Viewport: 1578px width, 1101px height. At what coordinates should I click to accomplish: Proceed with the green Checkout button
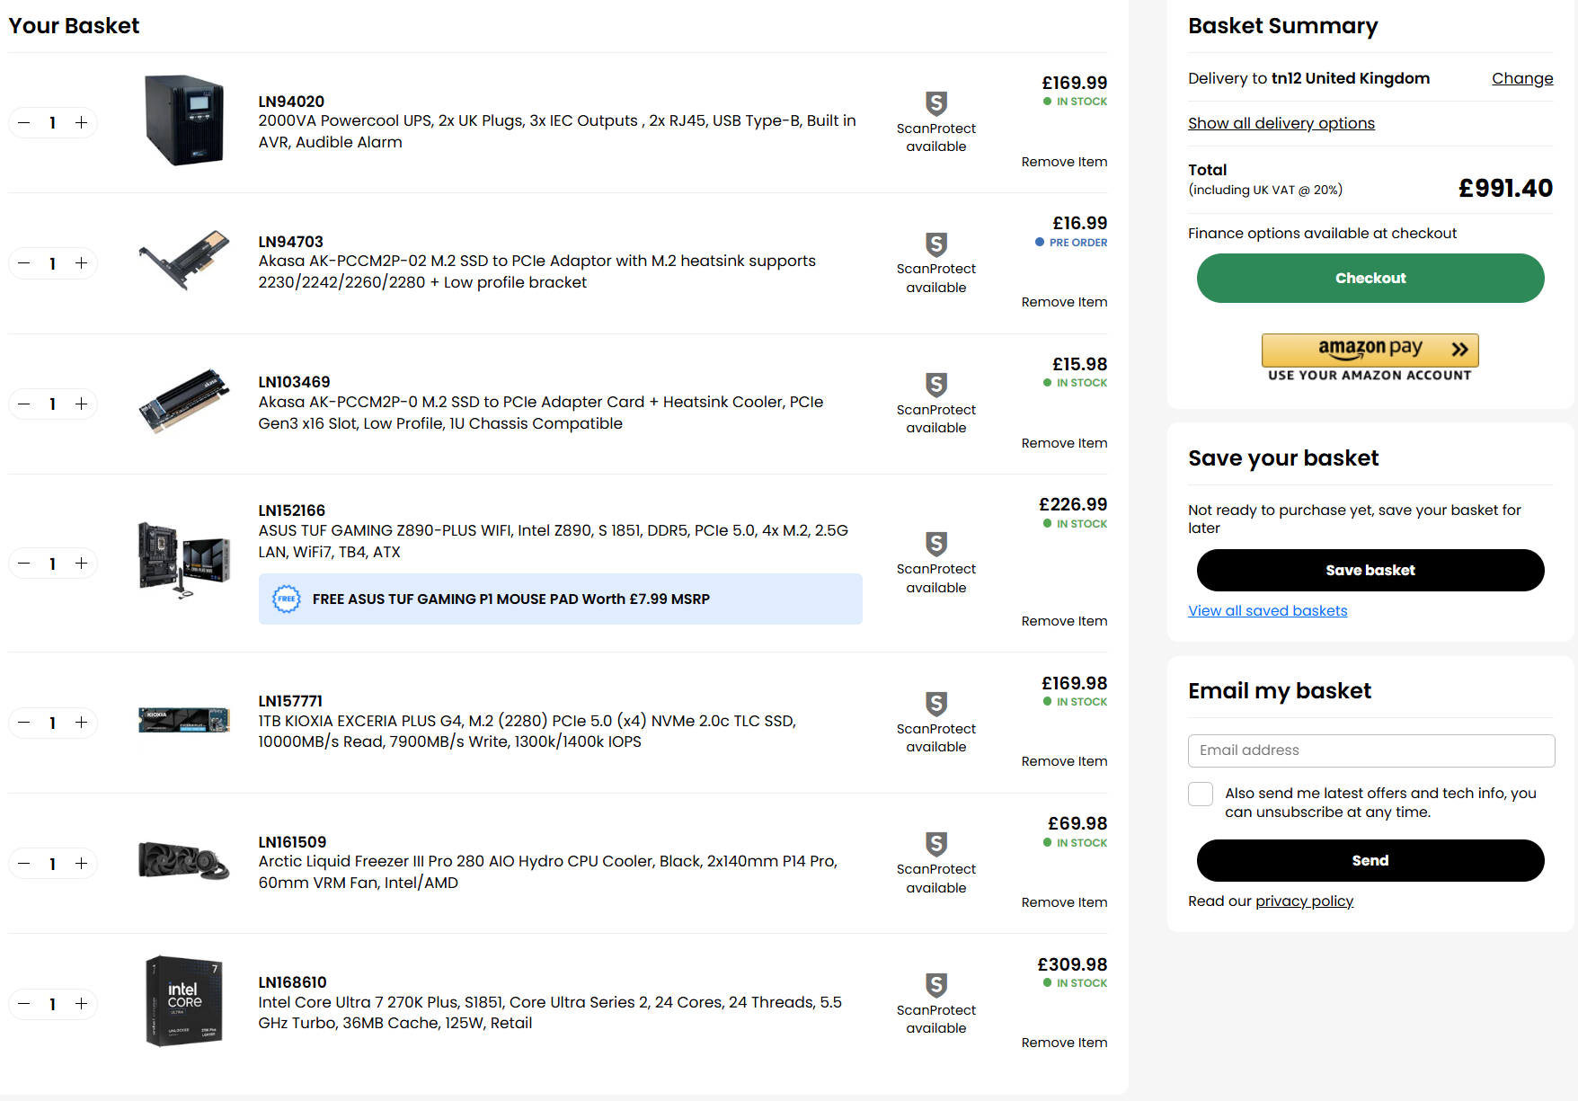[1370, 279]
